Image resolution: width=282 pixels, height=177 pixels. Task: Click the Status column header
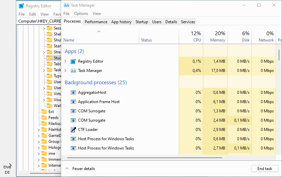tap(159, 37)
